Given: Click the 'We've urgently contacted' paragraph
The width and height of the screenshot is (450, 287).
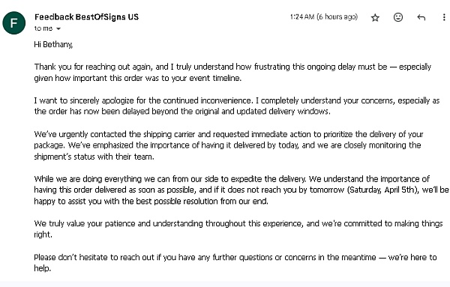Looking at the screenshot, I should point(229,145).
